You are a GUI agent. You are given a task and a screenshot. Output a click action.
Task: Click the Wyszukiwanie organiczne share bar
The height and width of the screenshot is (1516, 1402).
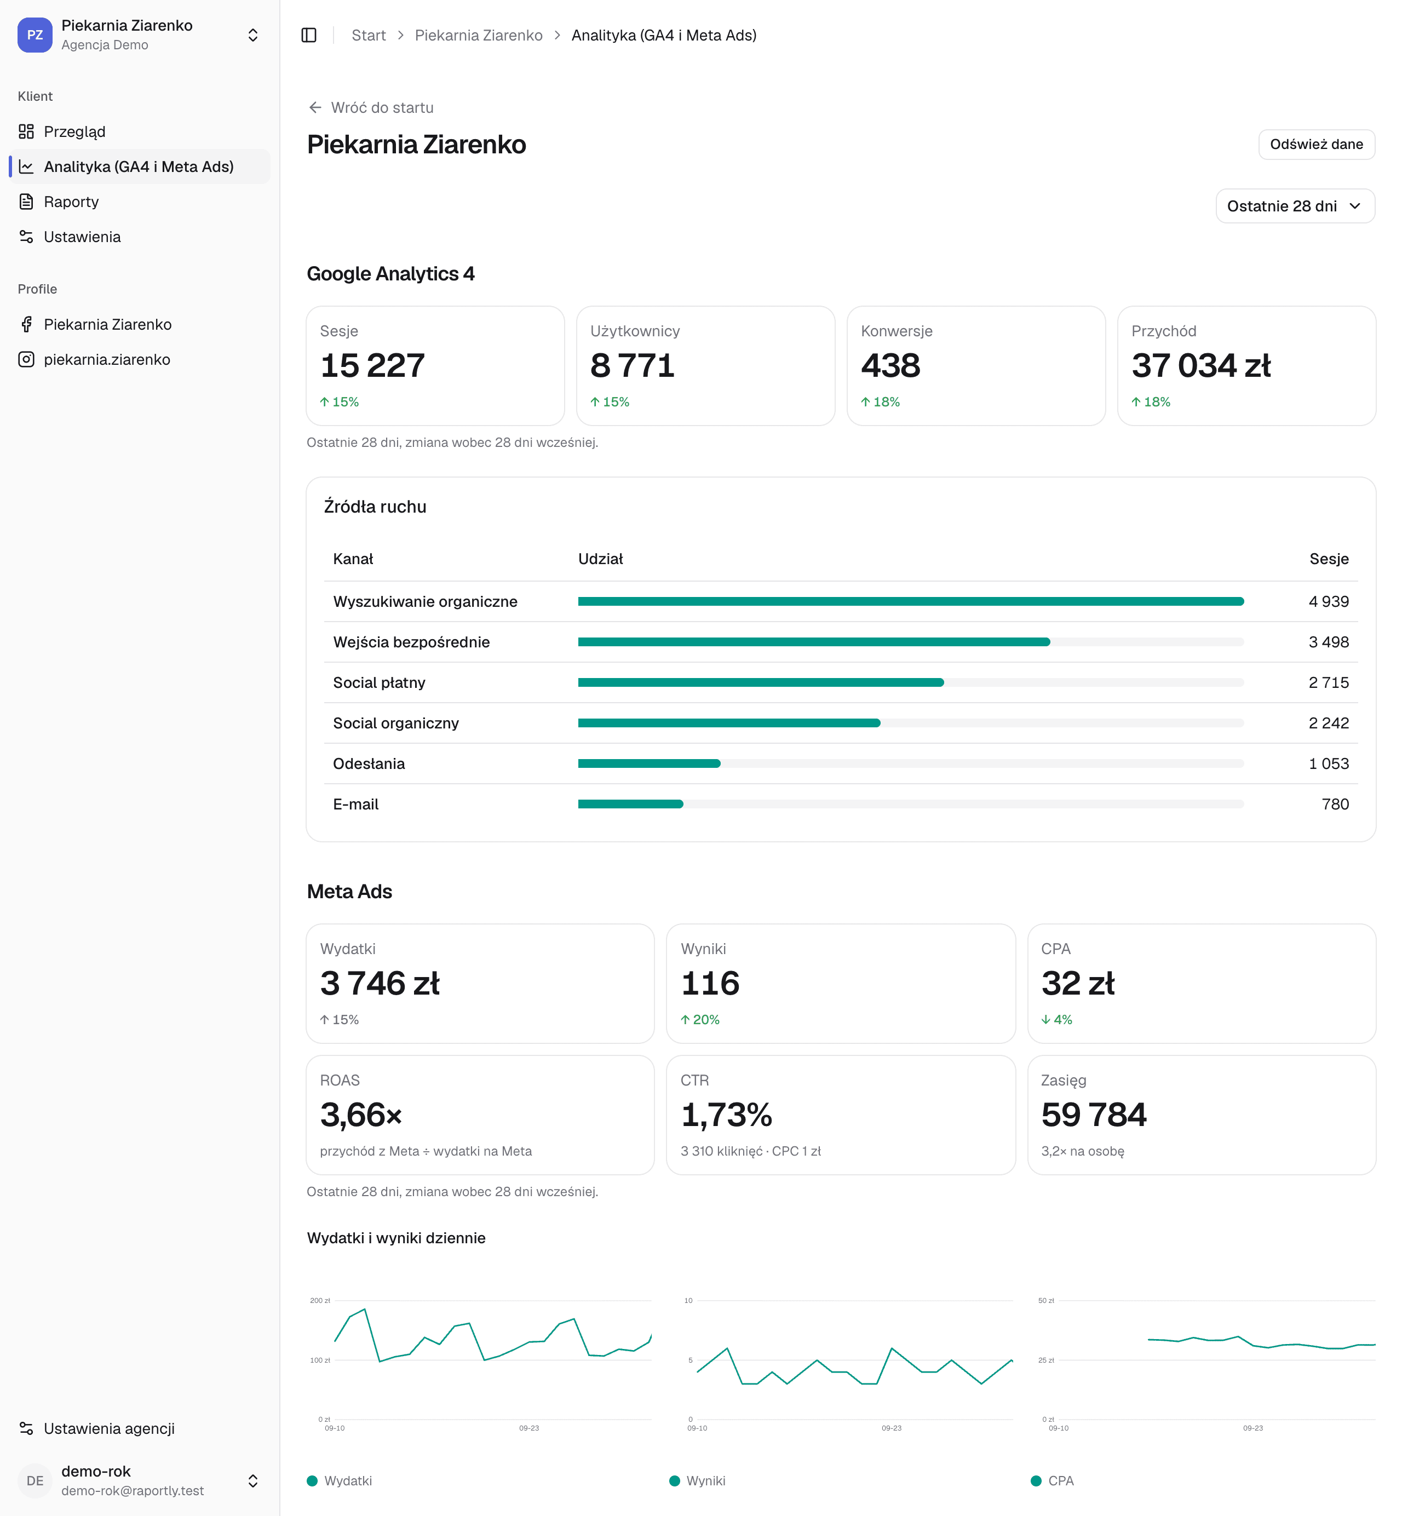[910, 601]
